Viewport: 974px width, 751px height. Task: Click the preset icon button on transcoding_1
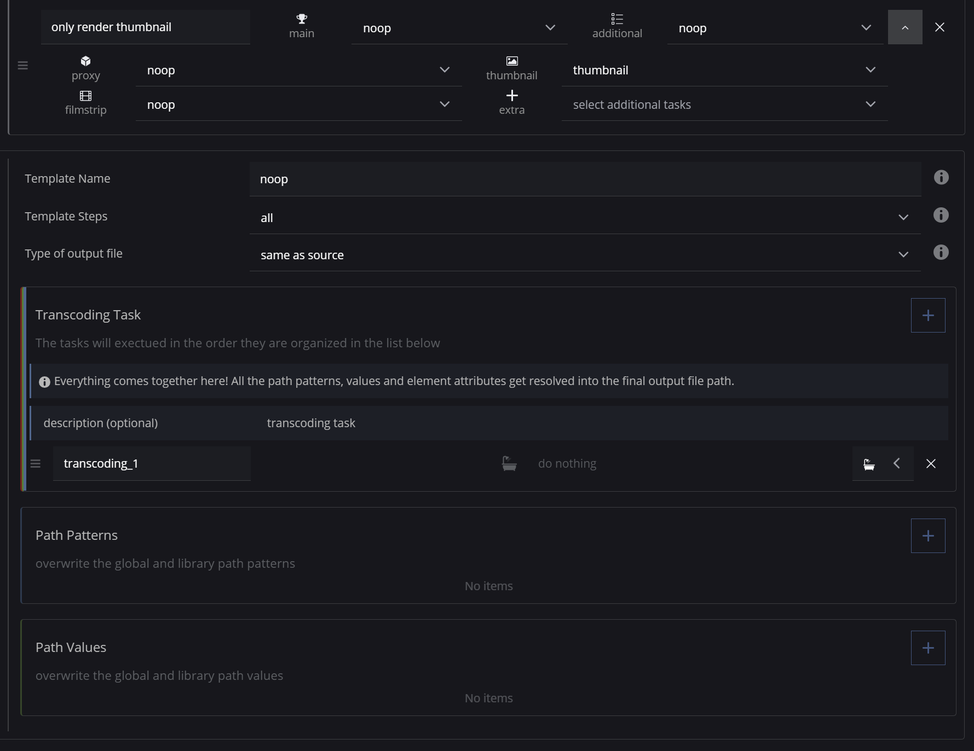pyautogui.click(x=868, y=464)
